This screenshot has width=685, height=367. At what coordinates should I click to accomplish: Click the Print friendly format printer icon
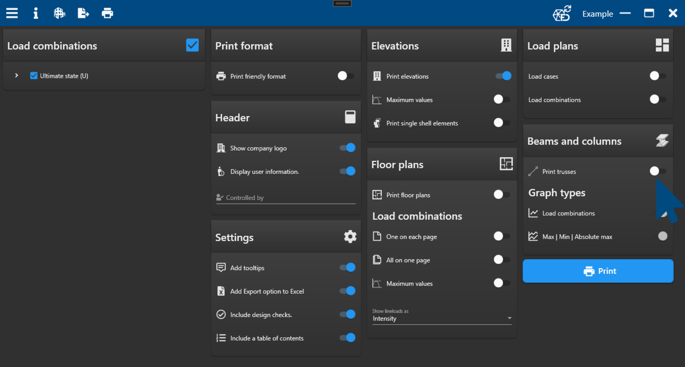pyautogui.click(x=221, y=76)
